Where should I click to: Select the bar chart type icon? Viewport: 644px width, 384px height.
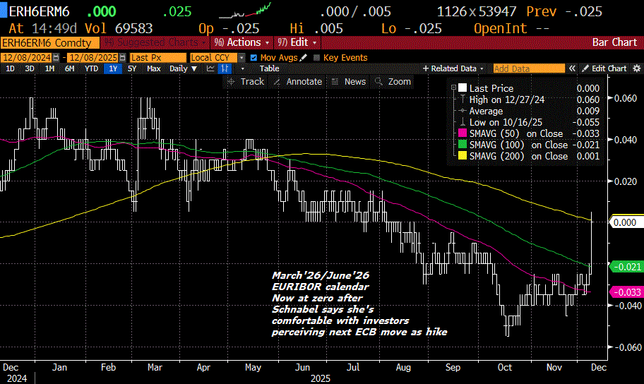pos(225,68)
